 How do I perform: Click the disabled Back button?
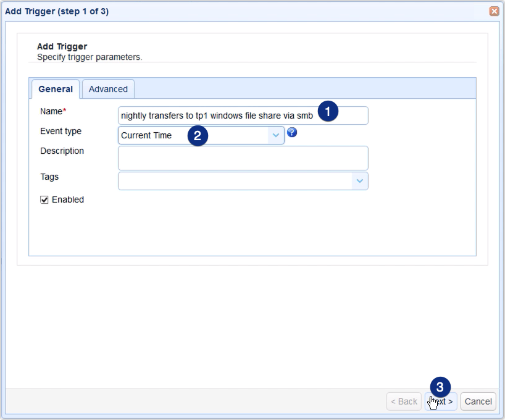404,401
